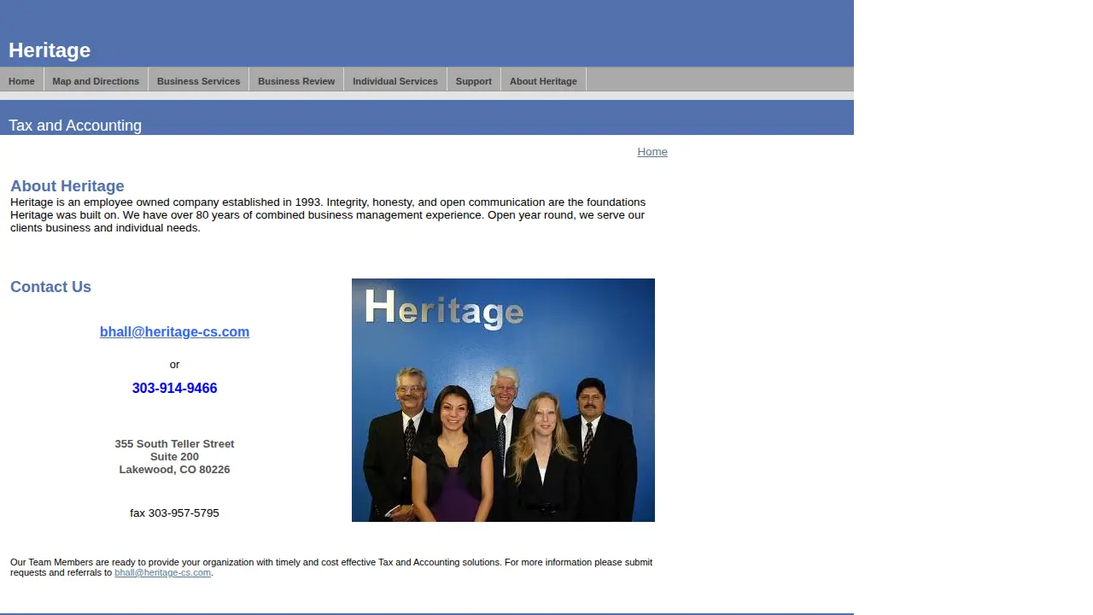Click the fax 303-957-5795 text
The image size is (1093, 615).
174,513
